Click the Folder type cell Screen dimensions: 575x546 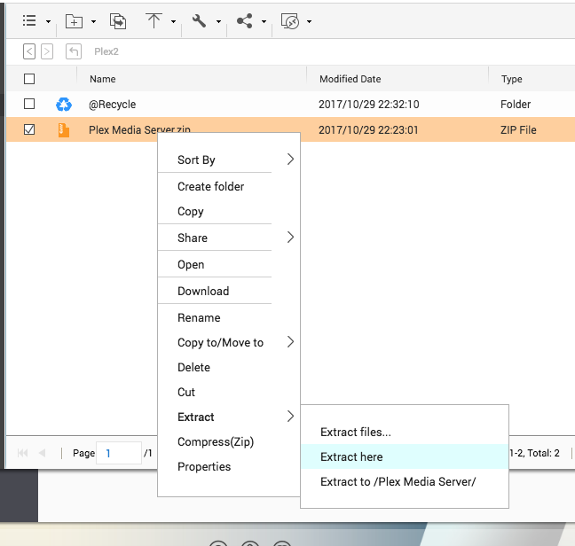pos(516,105)
